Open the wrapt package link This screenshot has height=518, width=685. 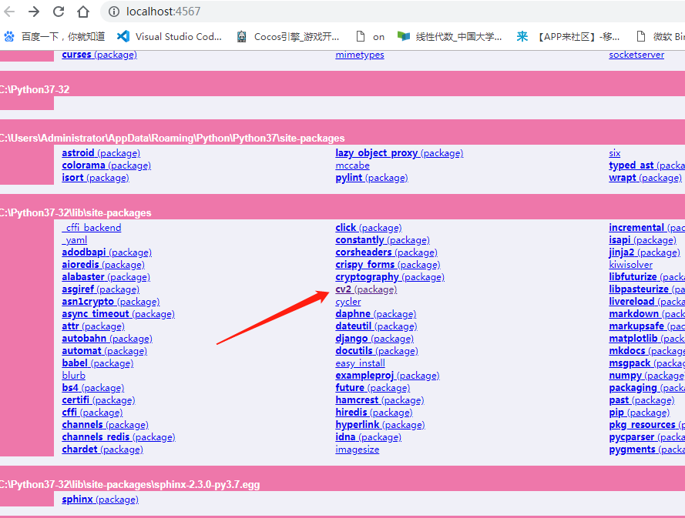[645, 178]
